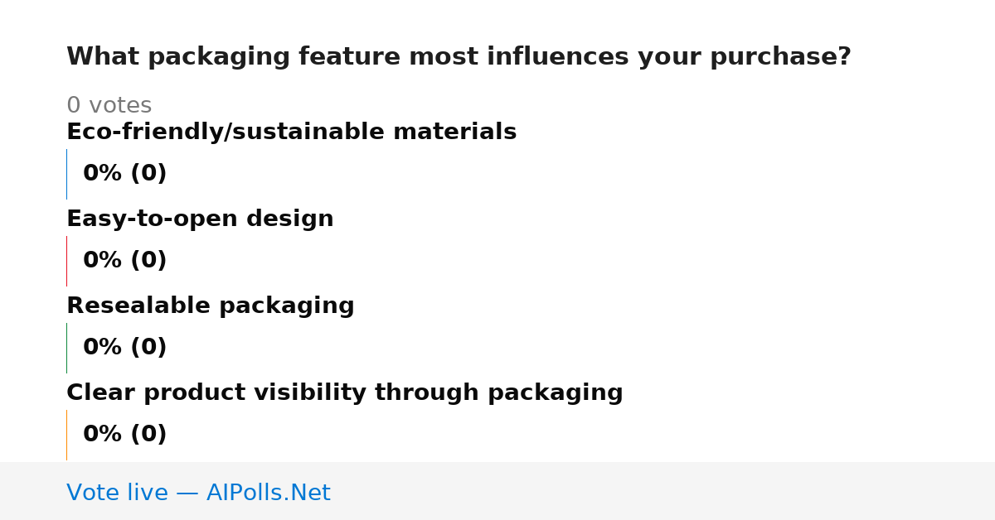Click the Vote live — AIPolls.Net link

pyautogui.click(x=198, y=493)
